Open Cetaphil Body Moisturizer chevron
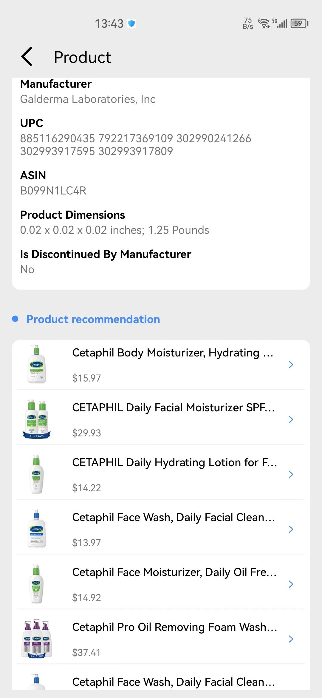Viewport: 322px width, 698px height. [291, 365]
